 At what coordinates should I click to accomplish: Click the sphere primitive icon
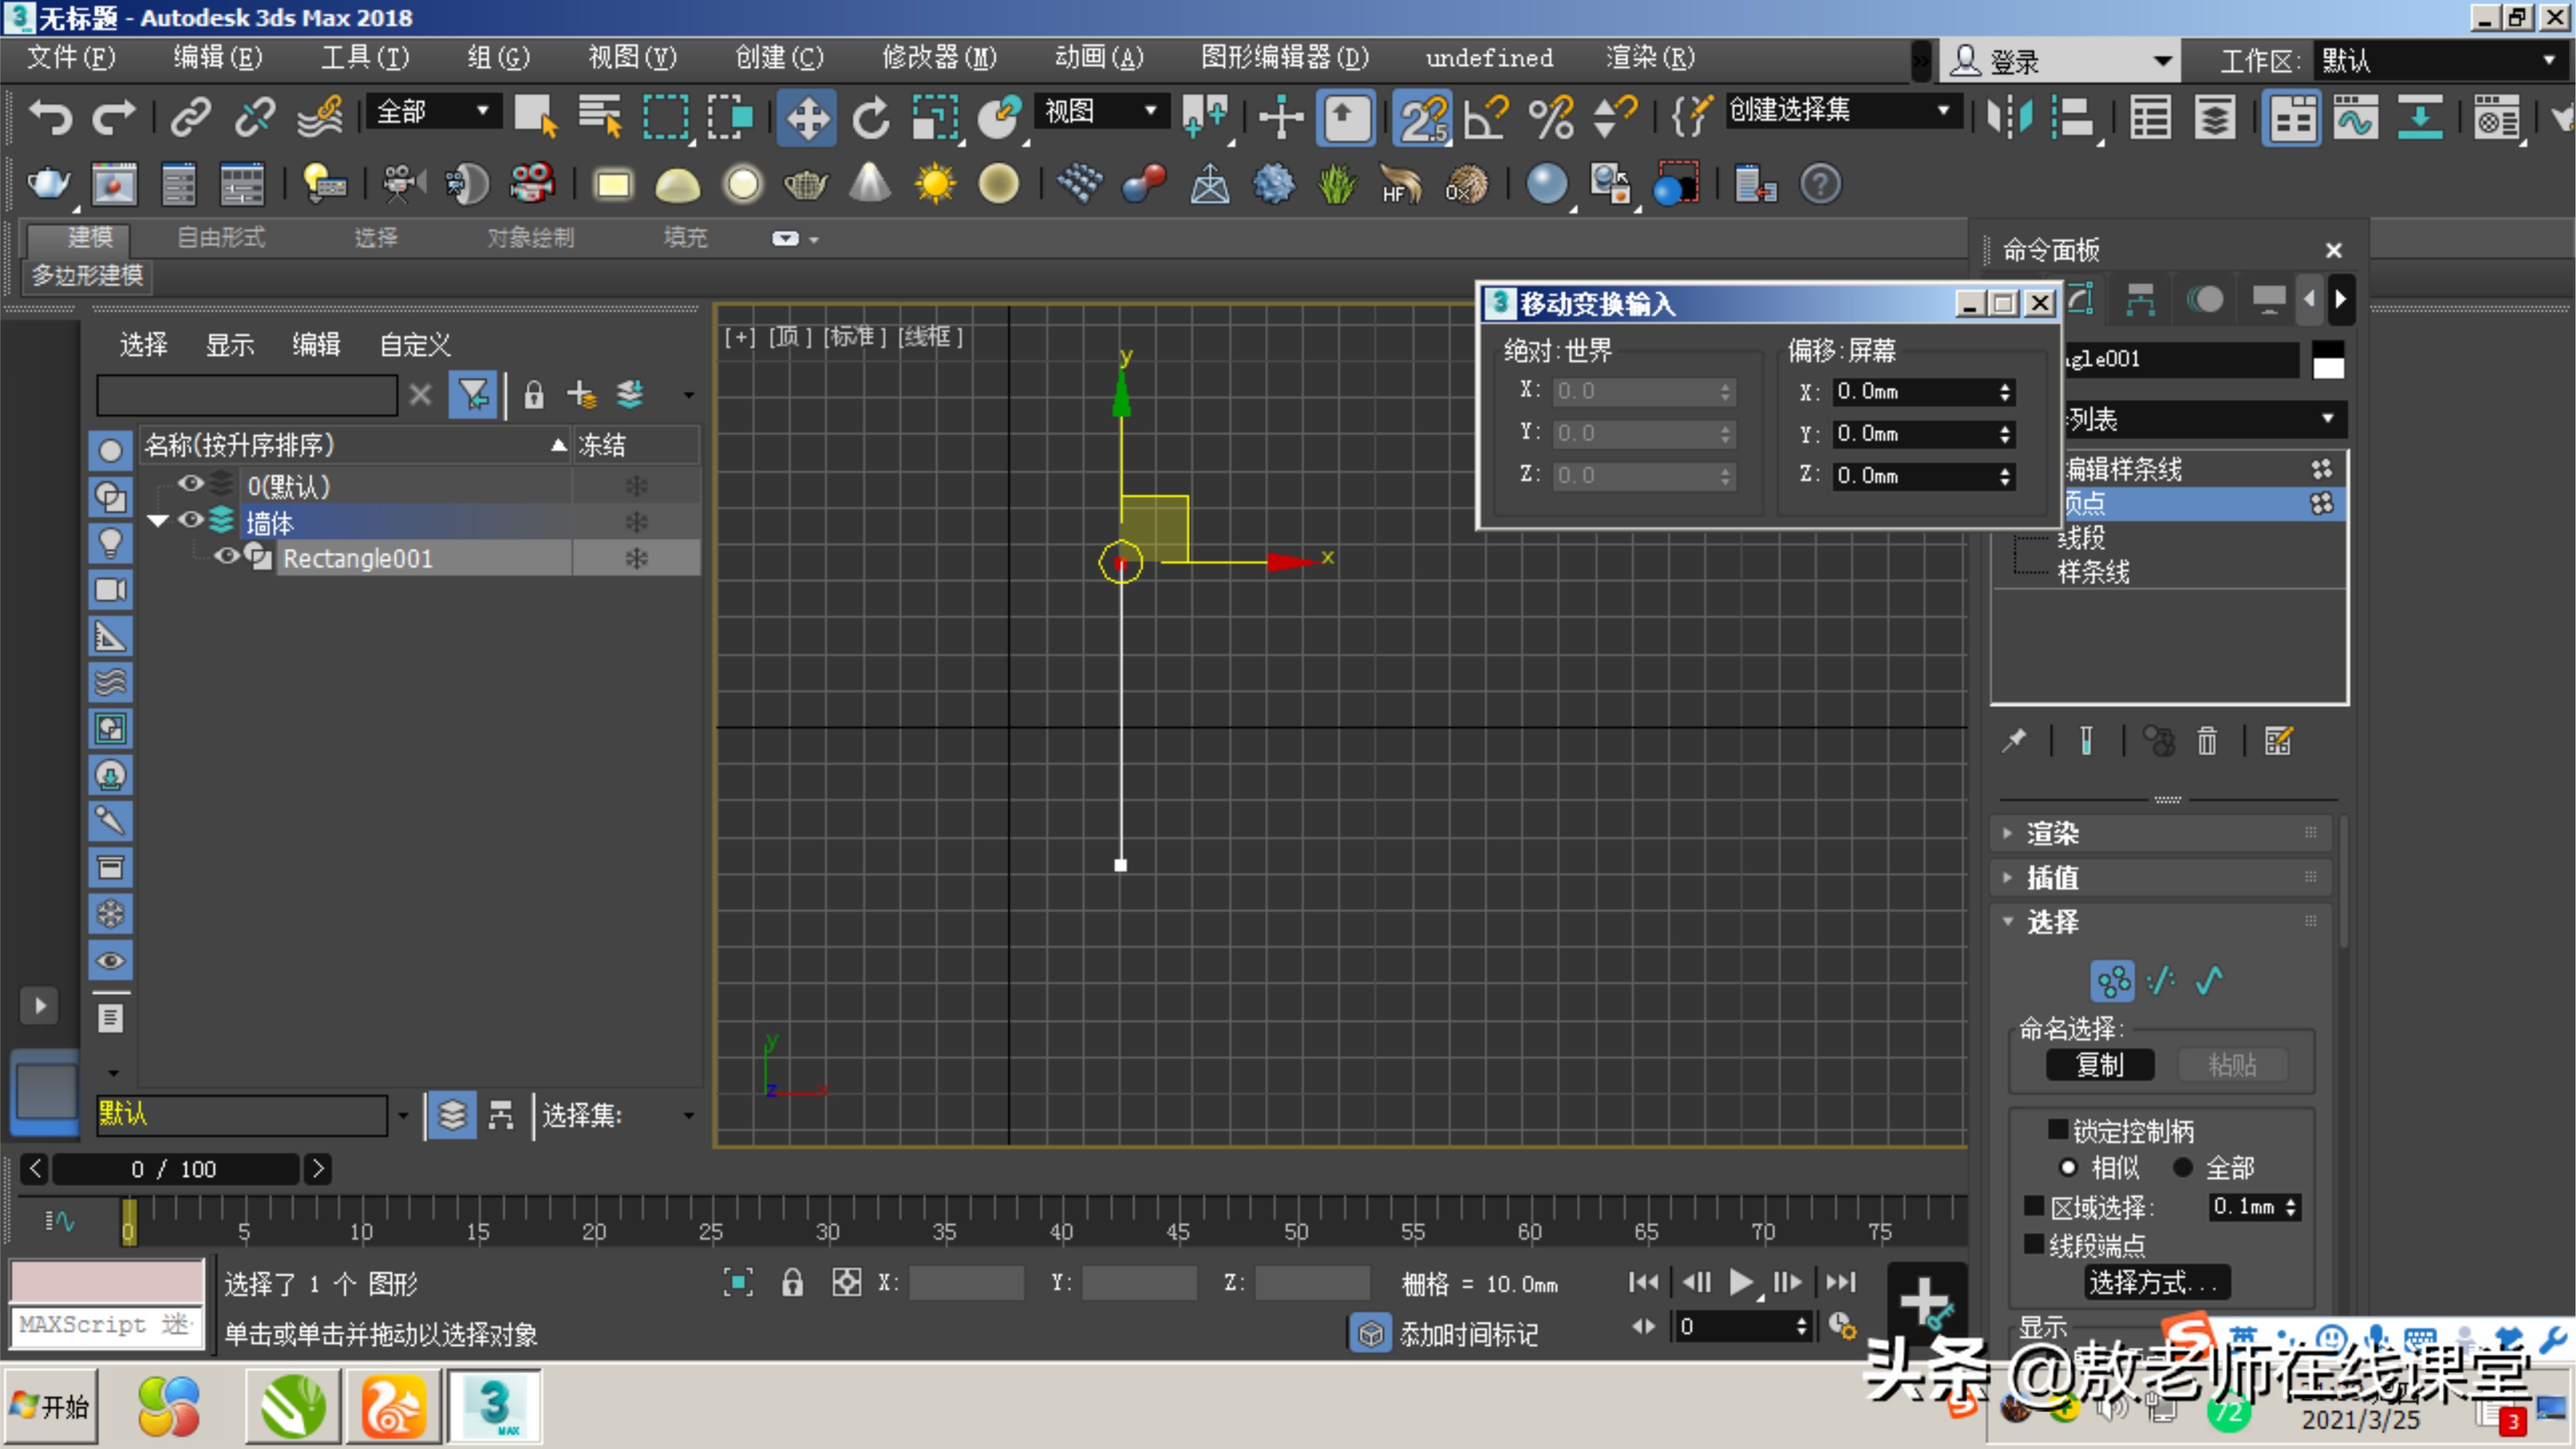[x=743, y=184]
